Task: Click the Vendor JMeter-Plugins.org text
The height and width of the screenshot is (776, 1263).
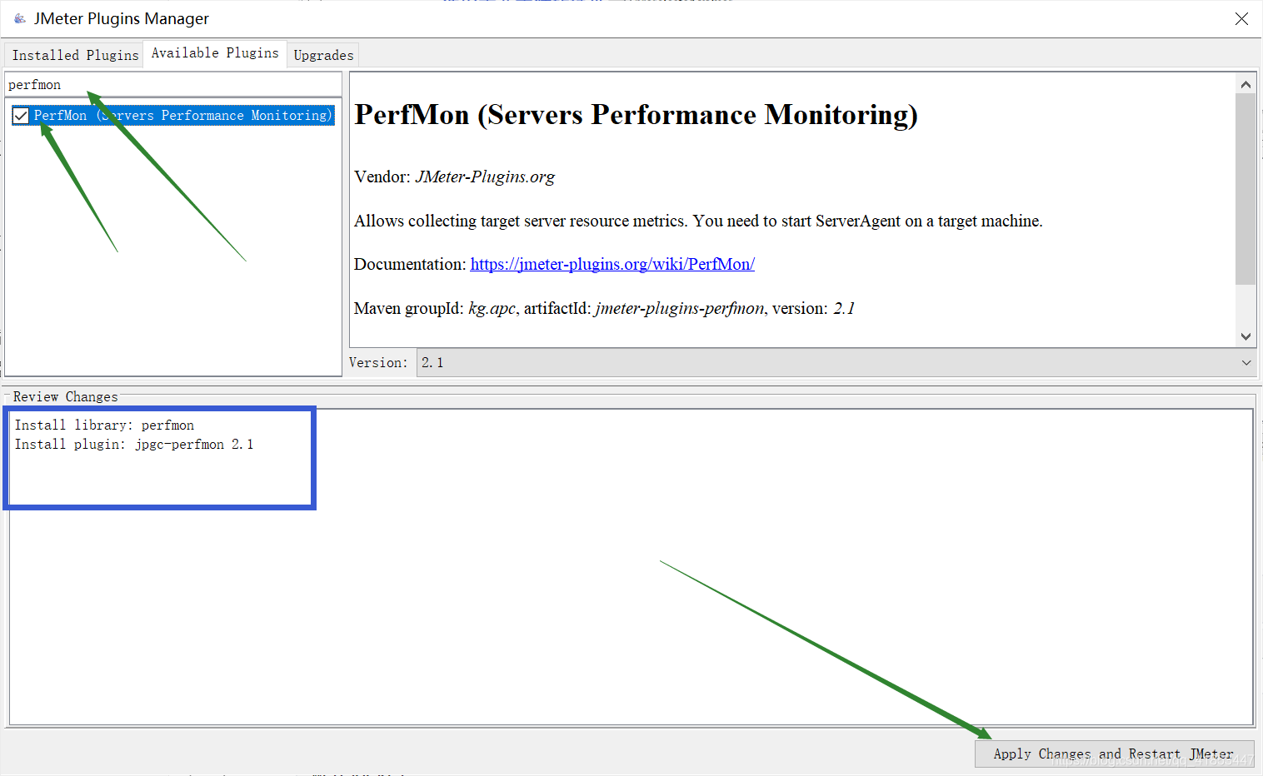Action: (454, 177)
